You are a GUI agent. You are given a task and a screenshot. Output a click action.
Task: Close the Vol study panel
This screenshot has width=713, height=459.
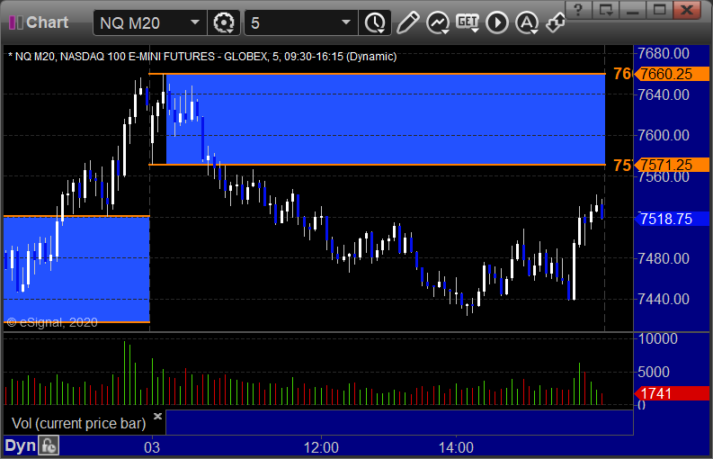pyautogui.click(x=157, y=416)
